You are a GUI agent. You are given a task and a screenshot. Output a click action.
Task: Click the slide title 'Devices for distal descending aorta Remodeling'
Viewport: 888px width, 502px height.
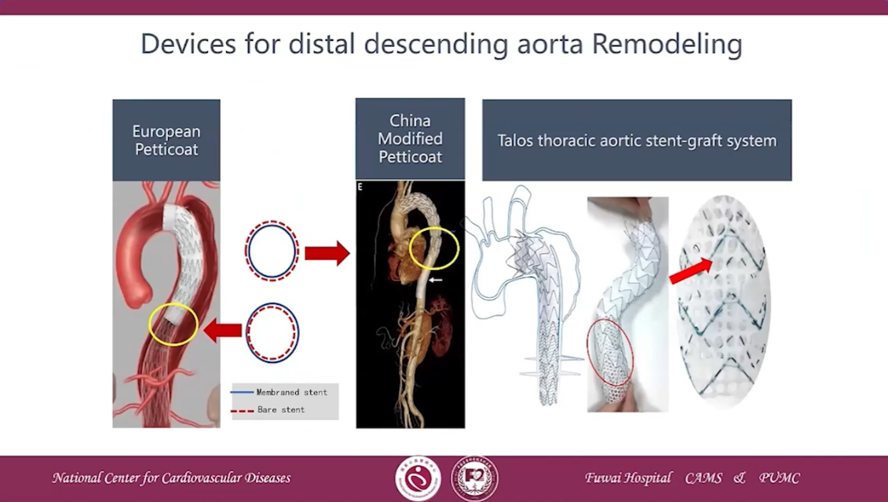tap(441, 44)
